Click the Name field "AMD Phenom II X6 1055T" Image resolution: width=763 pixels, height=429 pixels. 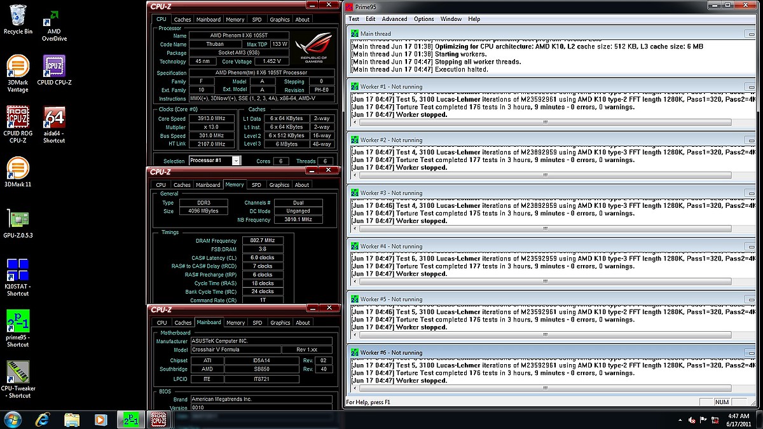tap(240, 36)
